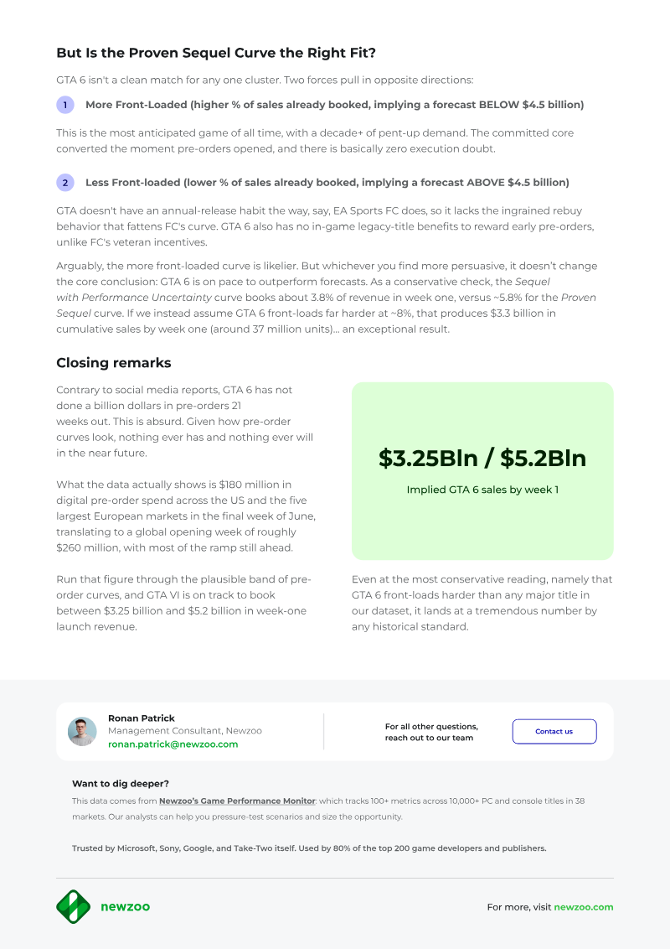Click the Proven Sequel Curve heading

click(x=216, y=53)
